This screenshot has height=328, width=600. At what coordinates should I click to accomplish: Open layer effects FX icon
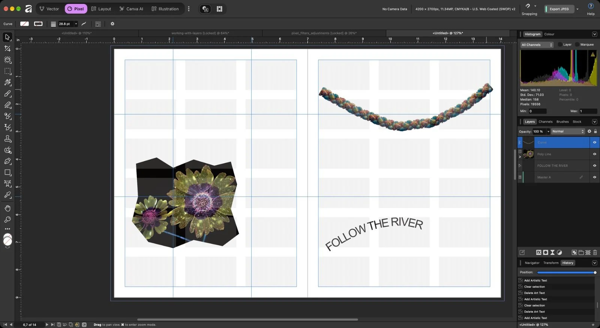click(538, 253)
